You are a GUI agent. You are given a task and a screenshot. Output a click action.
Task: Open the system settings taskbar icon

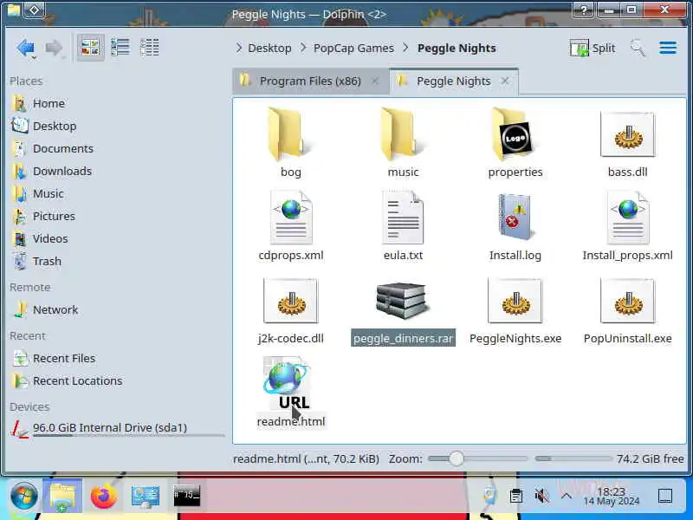(x=146, y=496)
